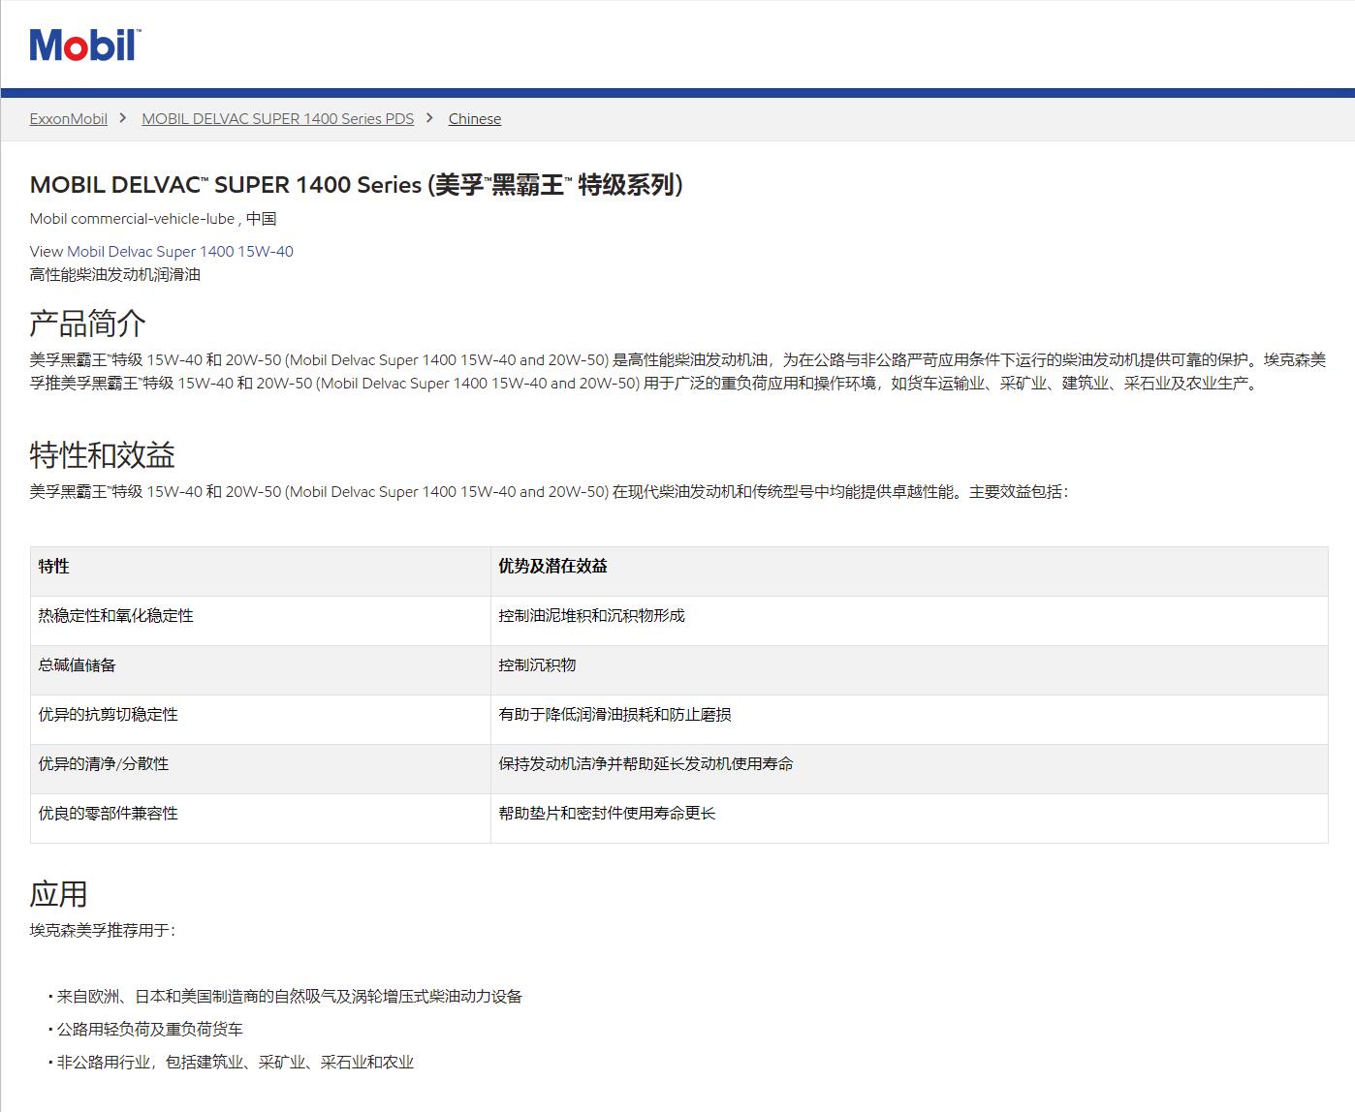Select the page title MOBIL DELVAC SUPER 1400 Series
Image resolution: width=1355 pixels, height=1112 pixels.
click(x=357, y=184)
